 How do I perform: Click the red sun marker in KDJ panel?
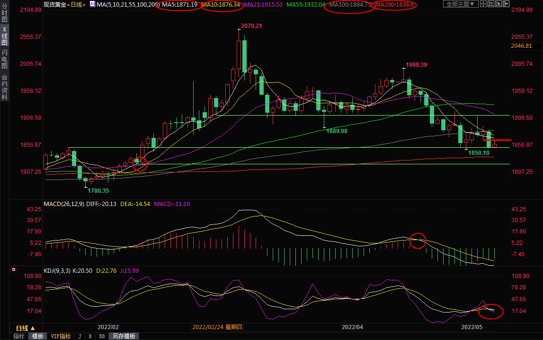tap(14, 270)
